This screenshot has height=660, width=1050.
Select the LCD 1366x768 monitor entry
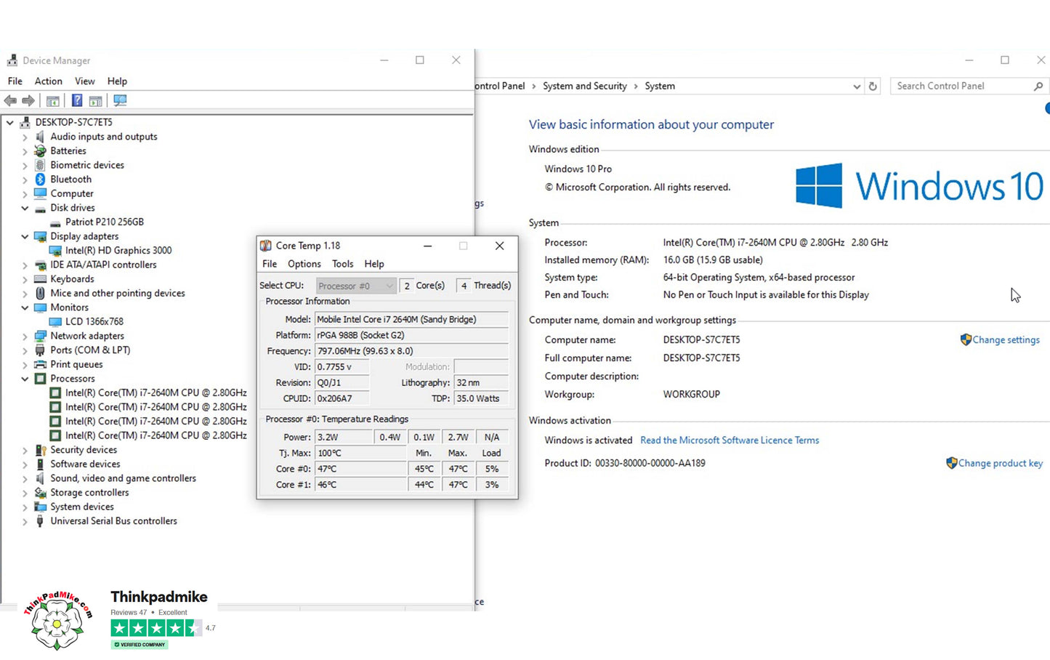94,322
